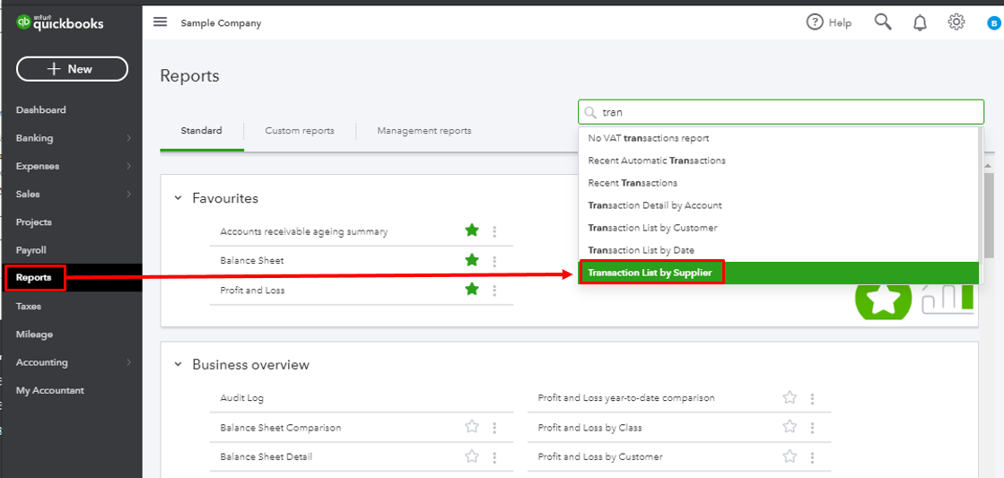Unfavourite Accounts receivable ageing summary star
The width and height of the screenshot is (1004, 478).
coord(472,231)
